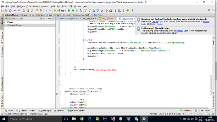Expand folded run() block in Limpaar method
217x122 pixels.
click(x=60, y=94)
